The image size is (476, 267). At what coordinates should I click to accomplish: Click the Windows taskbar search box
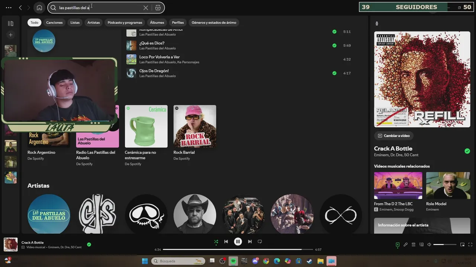click(178, 261)
